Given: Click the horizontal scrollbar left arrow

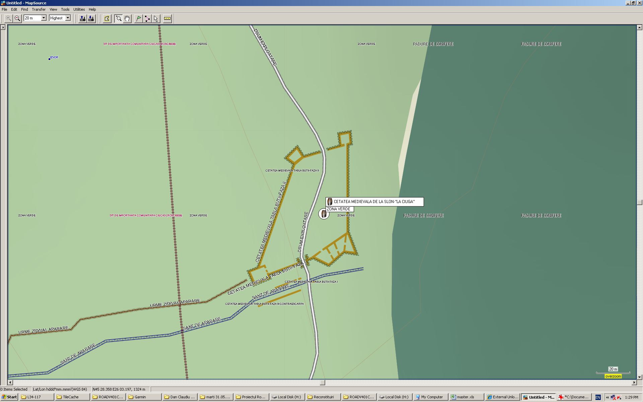Looking at the screenshot, I should coord(10,382).
